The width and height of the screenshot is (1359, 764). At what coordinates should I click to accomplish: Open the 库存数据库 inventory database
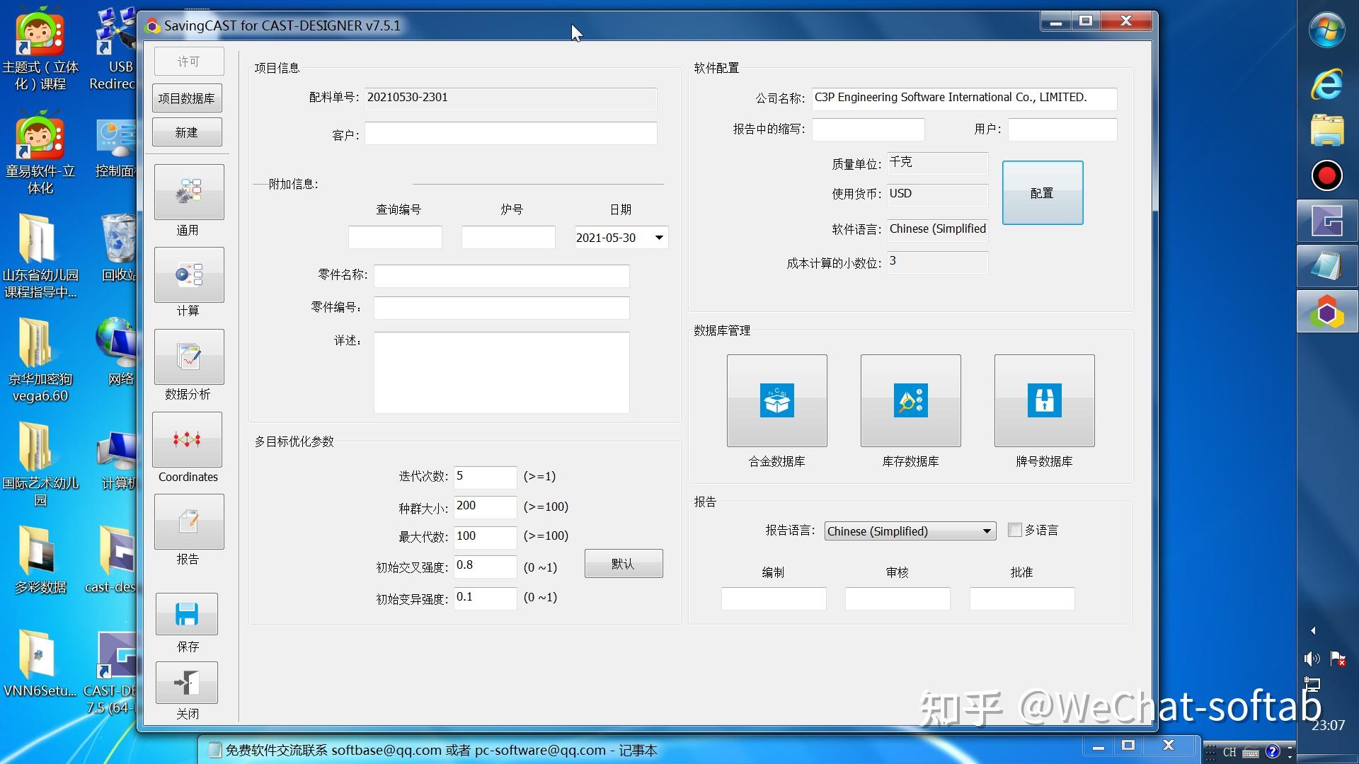coord(910,400)
